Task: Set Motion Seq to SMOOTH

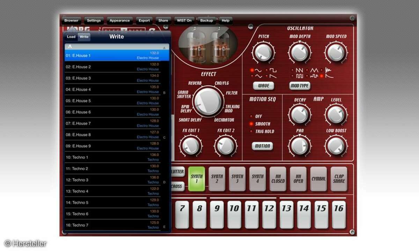Action: [x=260, y=124]
